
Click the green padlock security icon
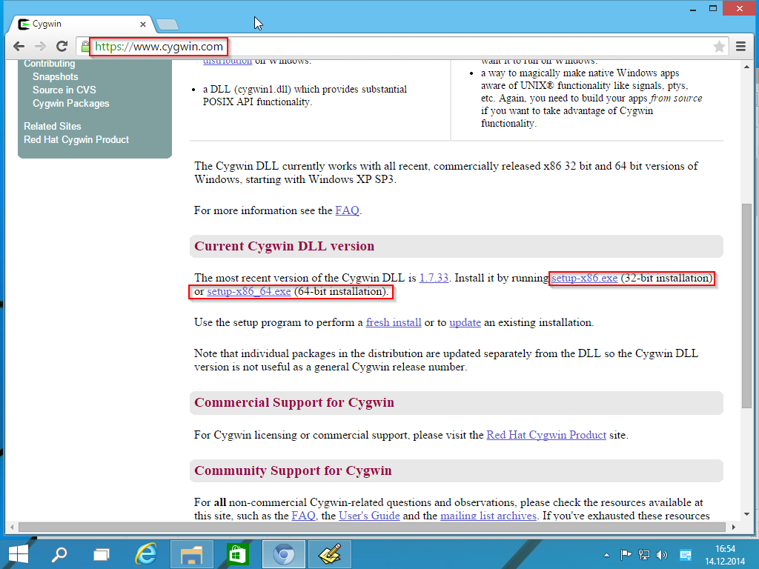click(x=85, y=47)
